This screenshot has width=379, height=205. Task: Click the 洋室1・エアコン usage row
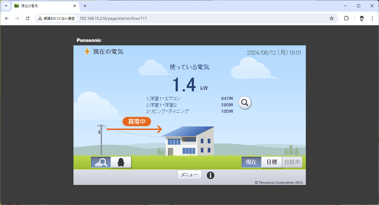[x=189, y=99]
